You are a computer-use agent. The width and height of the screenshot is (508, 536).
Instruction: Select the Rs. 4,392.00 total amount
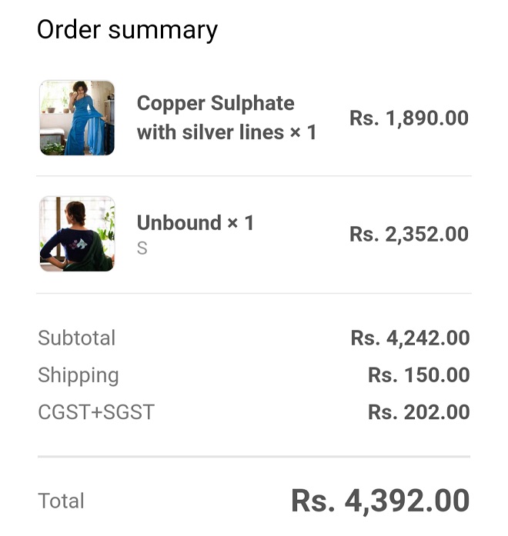tap(380, 501)
